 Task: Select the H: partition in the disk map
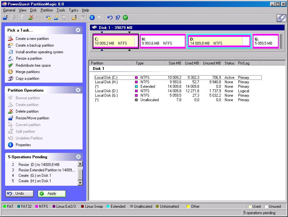163,41
